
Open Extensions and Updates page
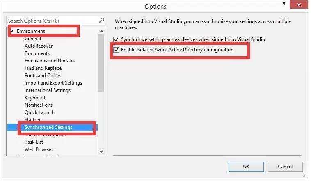click(x=50, y=61)
